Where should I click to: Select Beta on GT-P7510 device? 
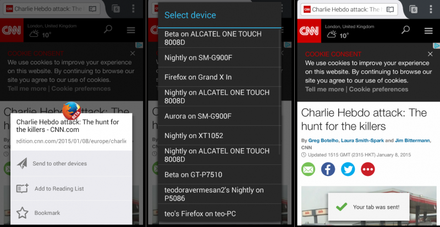tap(219, 175)
